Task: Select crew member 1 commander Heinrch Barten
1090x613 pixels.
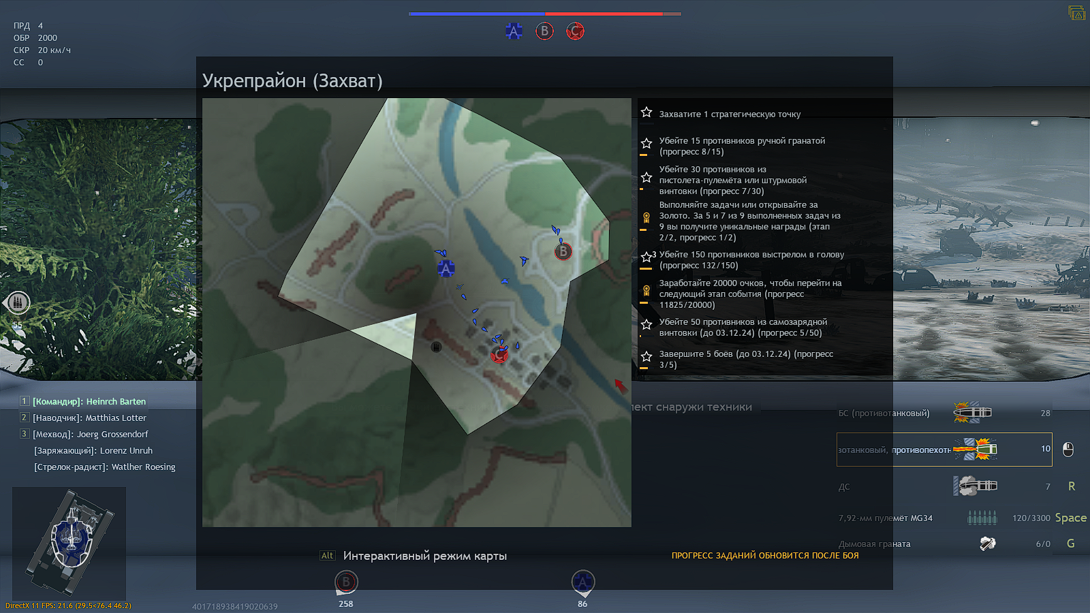Action: pos(83,401)
